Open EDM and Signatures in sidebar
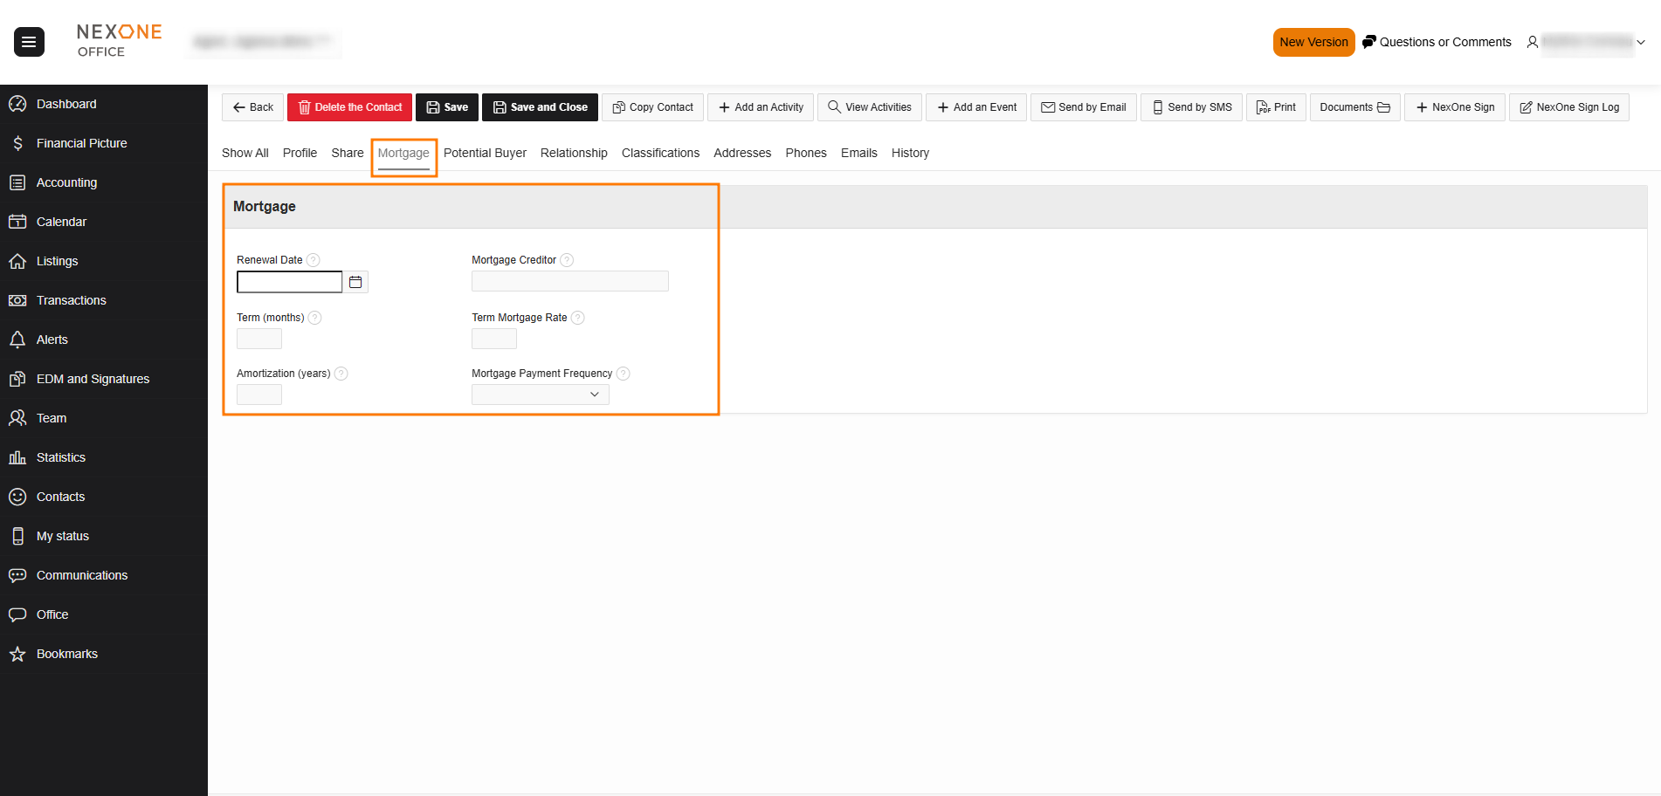The width and height of the screenshot is (1661, 796). (x=93, y=379)
